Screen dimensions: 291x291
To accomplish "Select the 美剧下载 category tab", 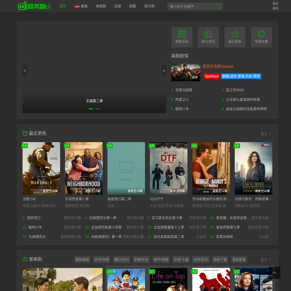I will pos(220,259).
